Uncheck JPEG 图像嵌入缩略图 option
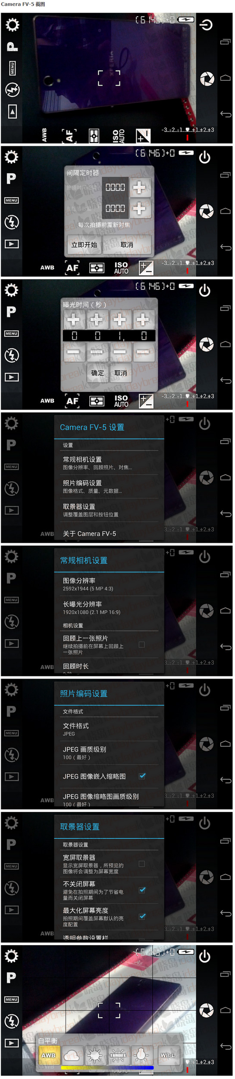 142,776
